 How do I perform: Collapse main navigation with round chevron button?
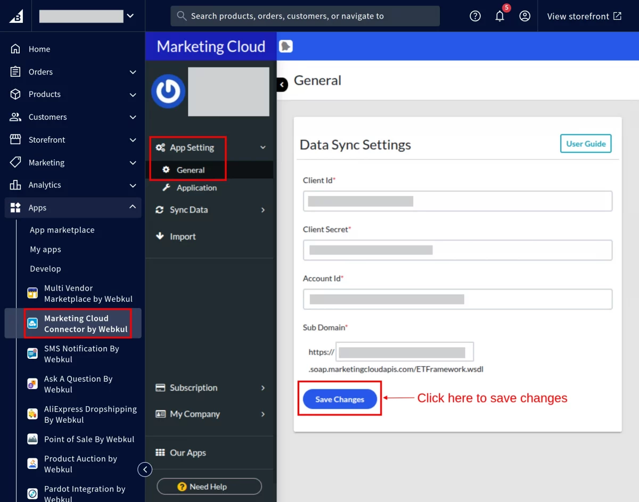[145, 470]
